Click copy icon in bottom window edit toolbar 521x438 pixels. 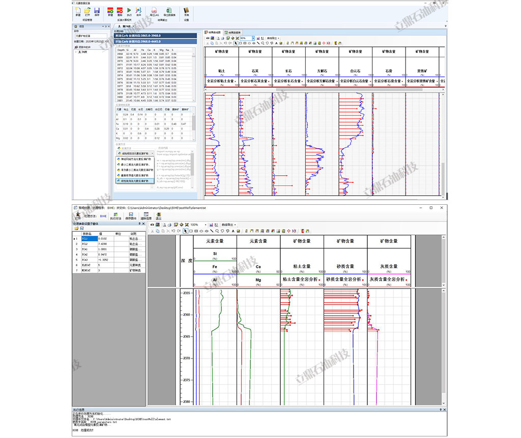point(158,231)
